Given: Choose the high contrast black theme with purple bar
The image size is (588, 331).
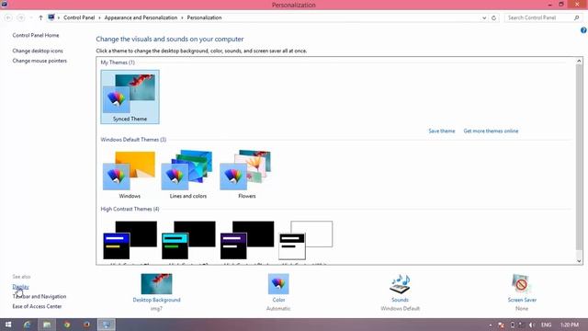Looking at the screenshot, I should pos(247,240).
